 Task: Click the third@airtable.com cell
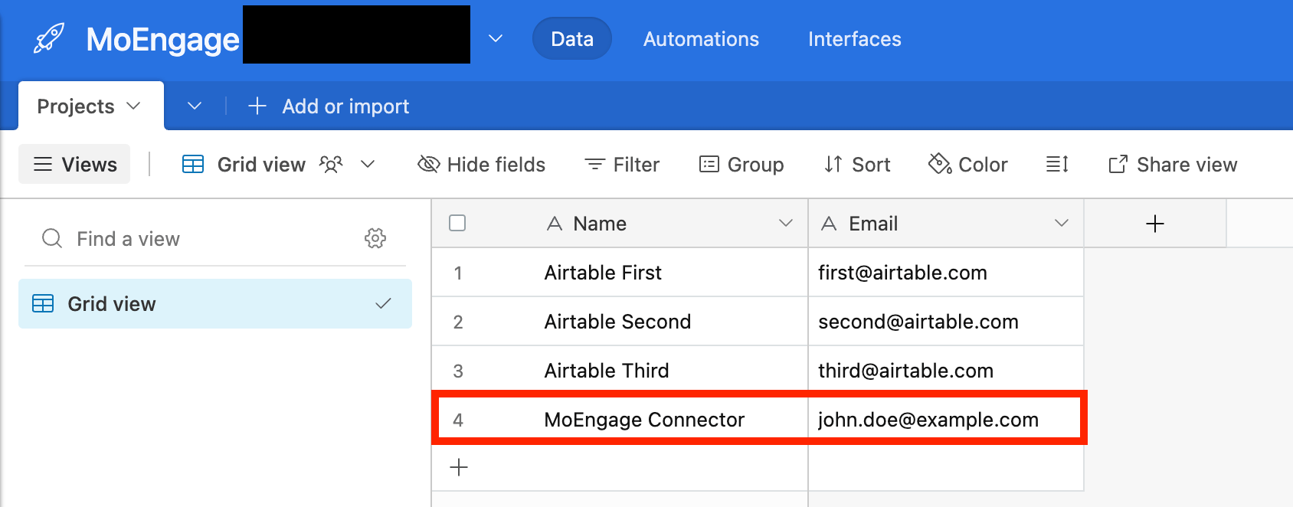(946, 371)
